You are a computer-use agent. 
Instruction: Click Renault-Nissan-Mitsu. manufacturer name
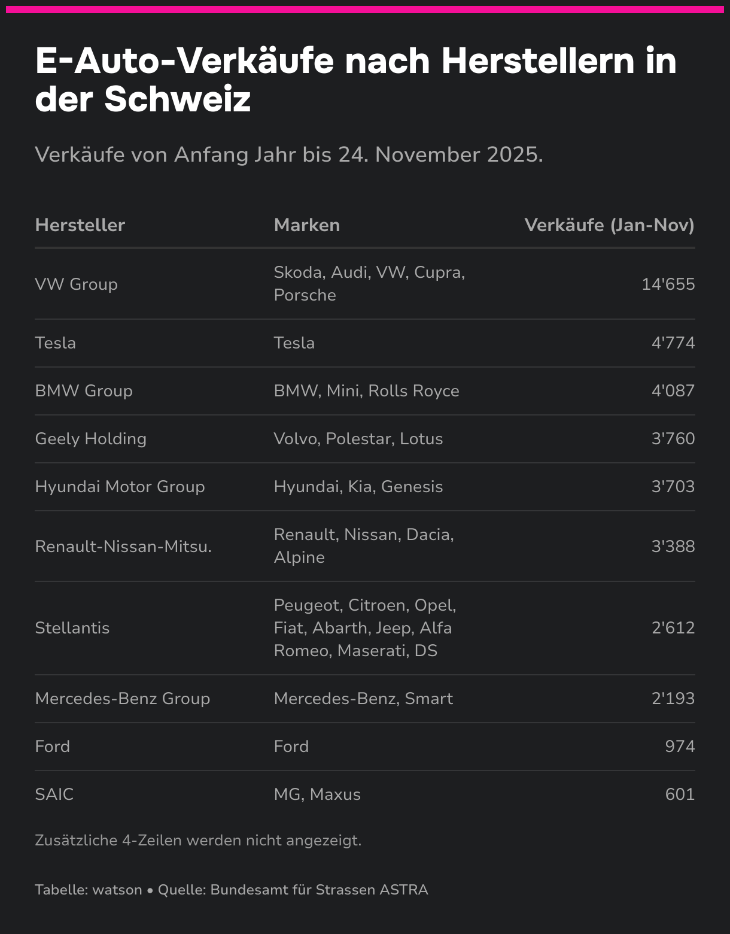[123, 546]
